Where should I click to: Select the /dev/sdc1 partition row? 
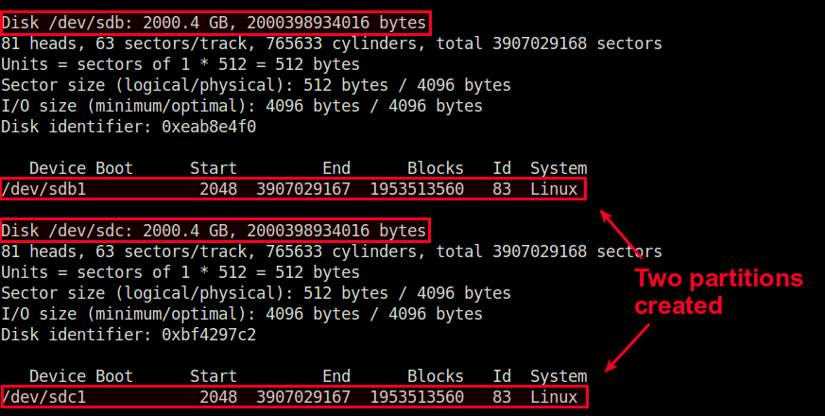click(x=293, y=397)
